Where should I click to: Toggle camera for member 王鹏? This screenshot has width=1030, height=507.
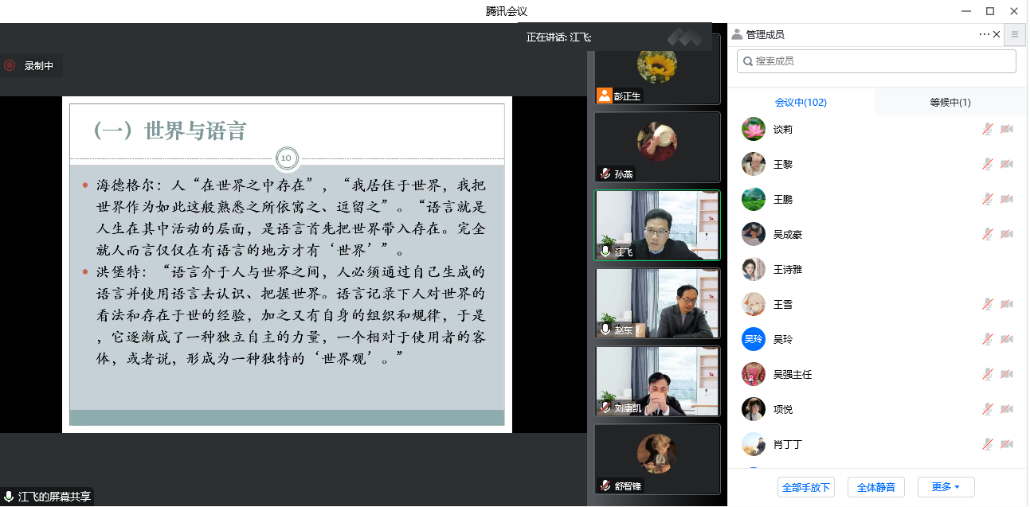click(1007, 199)
